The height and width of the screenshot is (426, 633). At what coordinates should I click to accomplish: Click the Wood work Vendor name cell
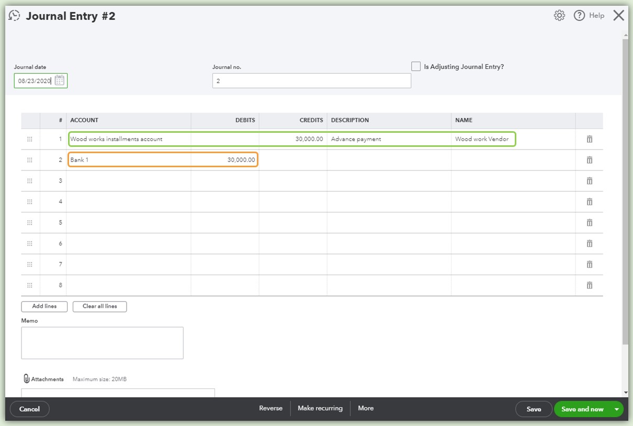513,139
